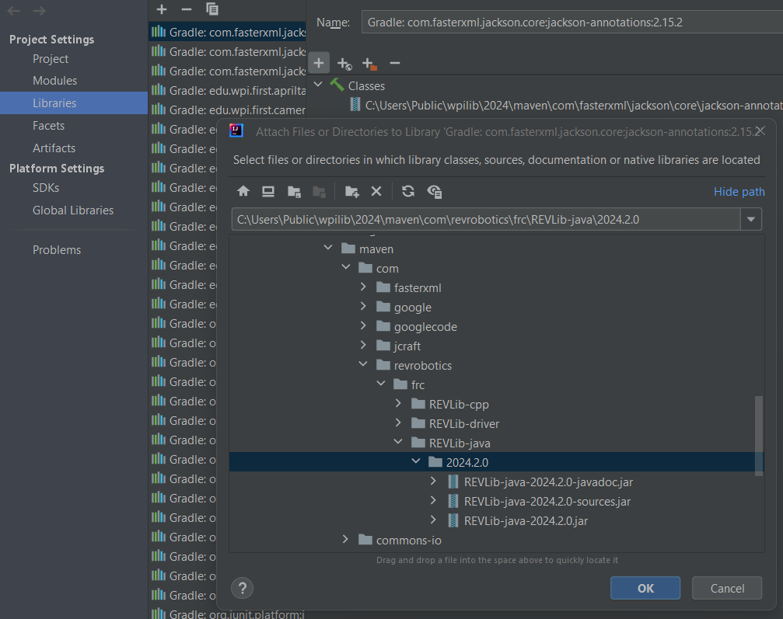Image resolution: width=783 pixels, height=619 pixels.
Task: Expand the fasterxml folder
Action: coord(363,287)
